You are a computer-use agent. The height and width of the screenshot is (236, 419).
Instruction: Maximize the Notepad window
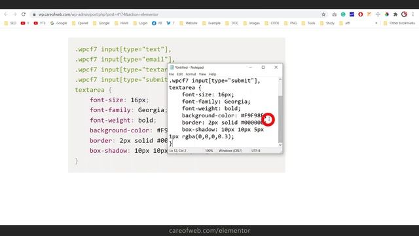coord(263,68)
